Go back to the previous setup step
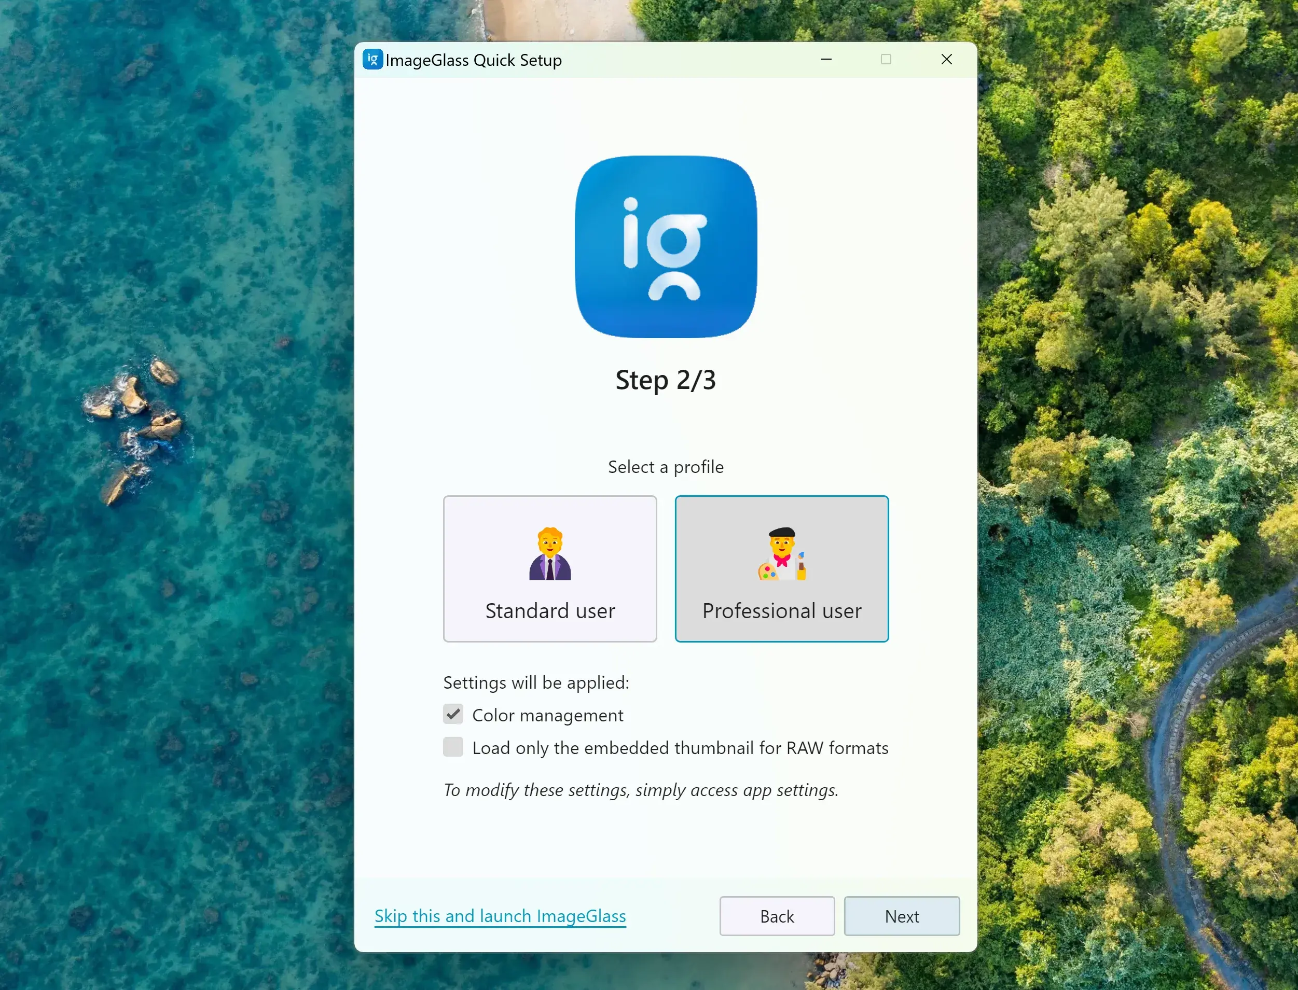Screen dimensions: 1298x990 click(x=777, y=916)
